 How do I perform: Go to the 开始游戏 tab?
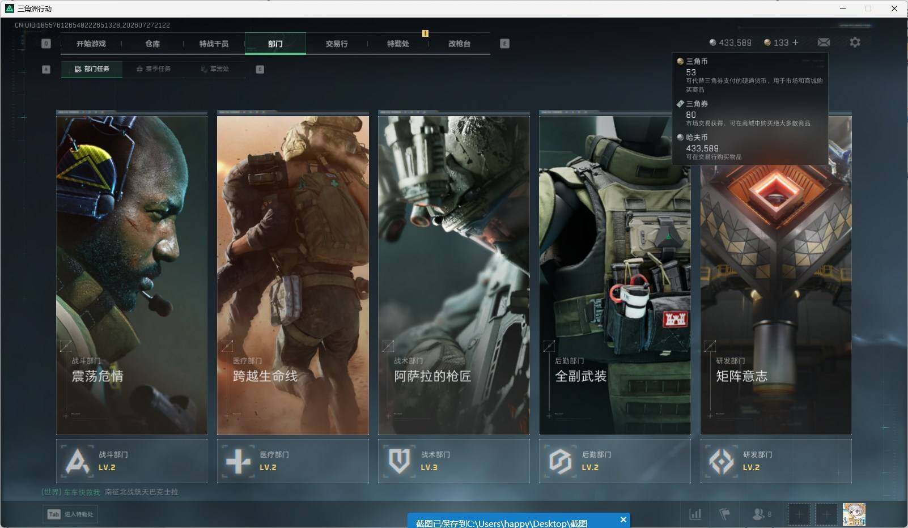[91, 44]
